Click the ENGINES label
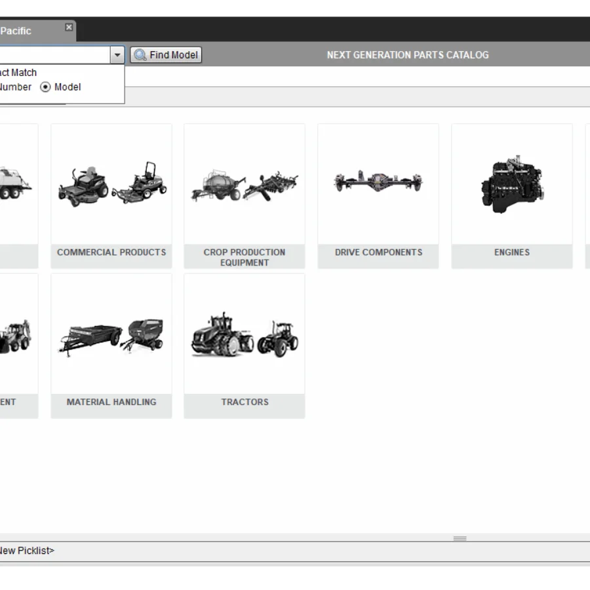590x590 pixels. point(512,252)
